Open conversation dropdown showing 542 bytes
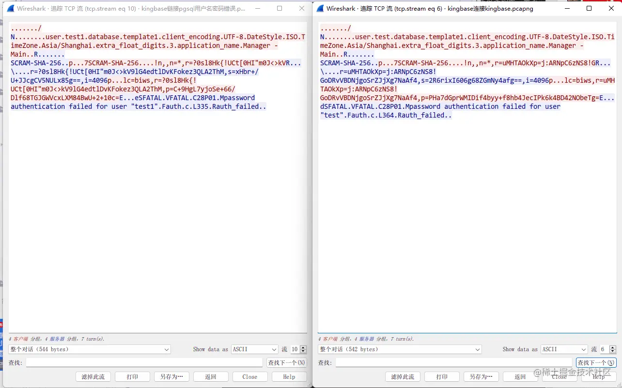Screen dimensions: 622x388 point(400,349)
